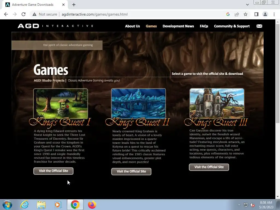
Task: Click the share page icon
Action: tap(237, 14)
